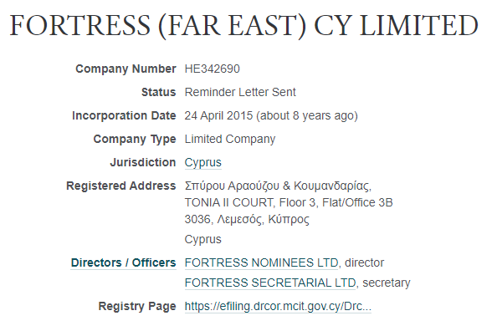Open FORTRESS NOMINEES LTD director link
Viewport: 497px width, 326px height.
(262, 262)
